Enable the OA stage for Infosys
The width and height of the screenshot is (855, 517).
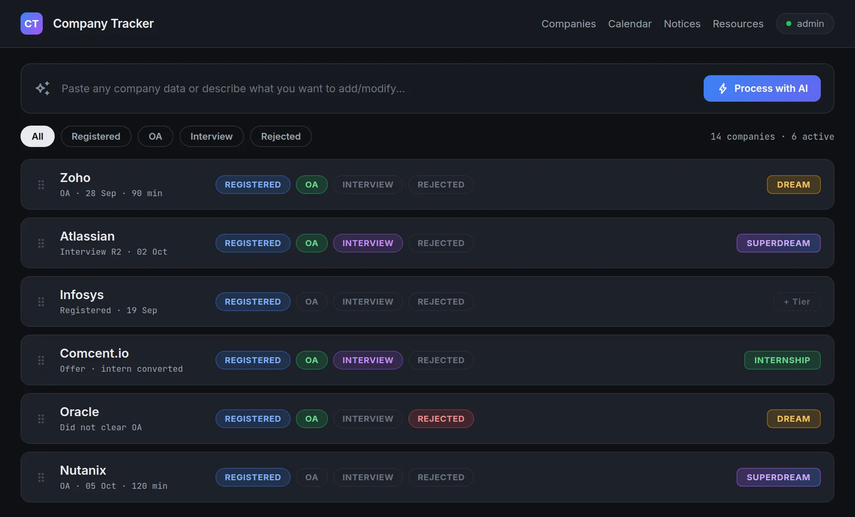[x=312, y=302]
